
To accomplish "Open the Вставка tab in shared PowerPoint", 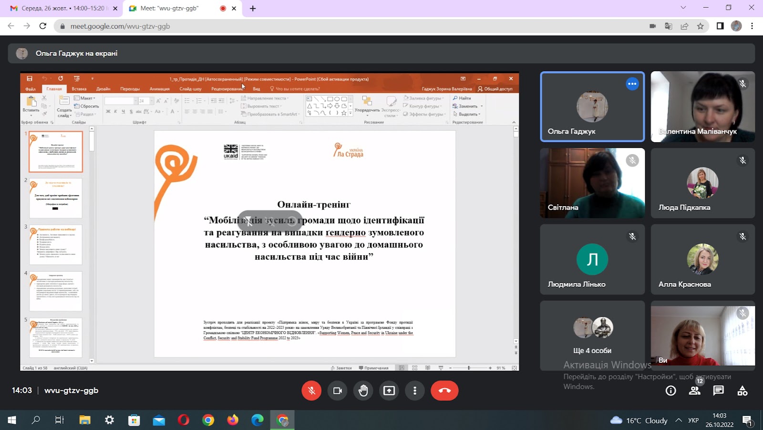I will coord(79,89).
